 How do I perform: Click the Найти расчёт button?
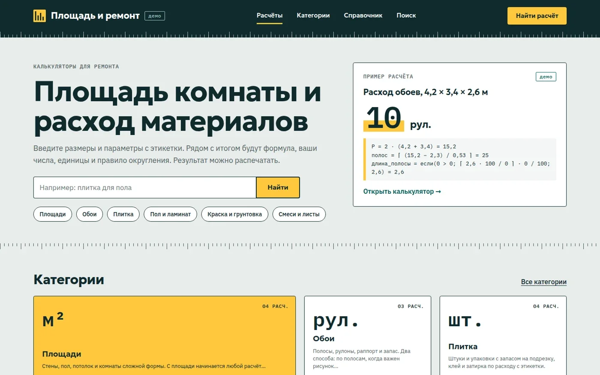[537, 16]
